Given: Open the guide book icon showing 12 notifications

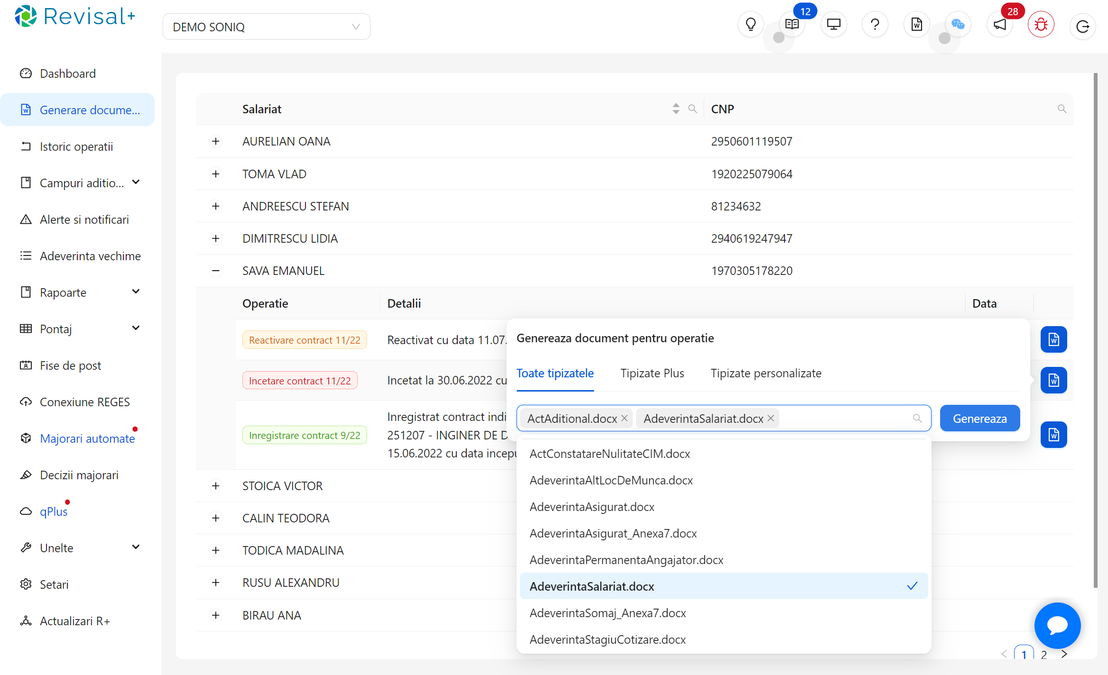Looking at the screenshot, I should coord(791,24).
